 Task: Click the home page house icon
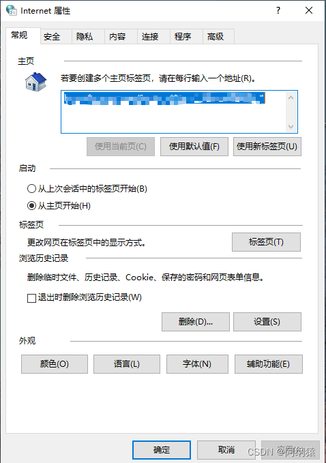click(x=35, y=82)
